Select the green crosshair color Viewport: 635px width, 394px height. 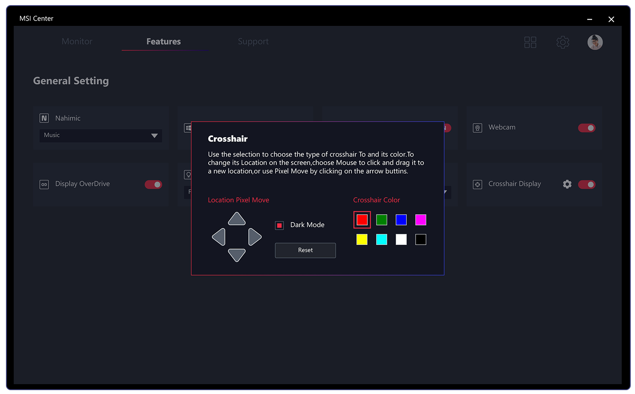pos(381,220)
